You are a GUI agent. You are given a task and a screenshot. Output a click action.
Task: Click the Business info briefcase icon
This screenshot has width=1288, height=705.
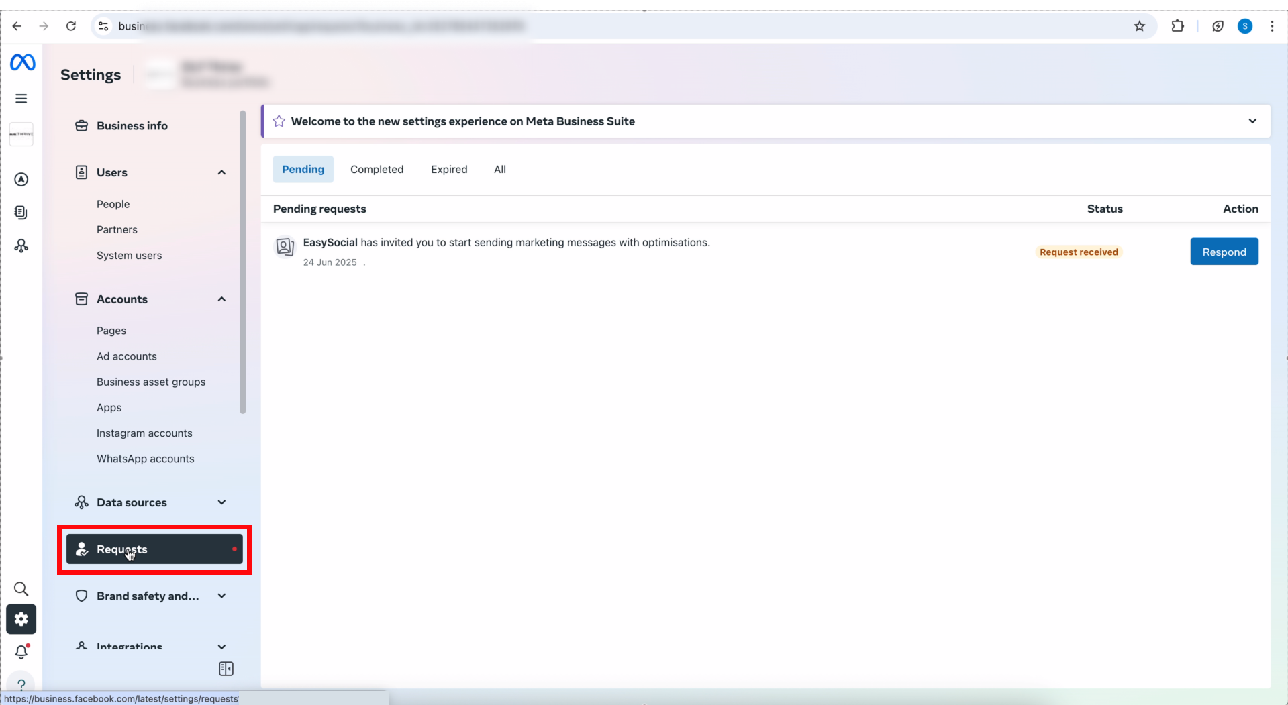click(82, 126)
